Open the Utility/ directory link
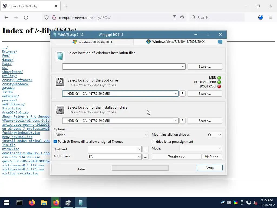This screenshot has height=208, width=277. click(x=10, y=76)
